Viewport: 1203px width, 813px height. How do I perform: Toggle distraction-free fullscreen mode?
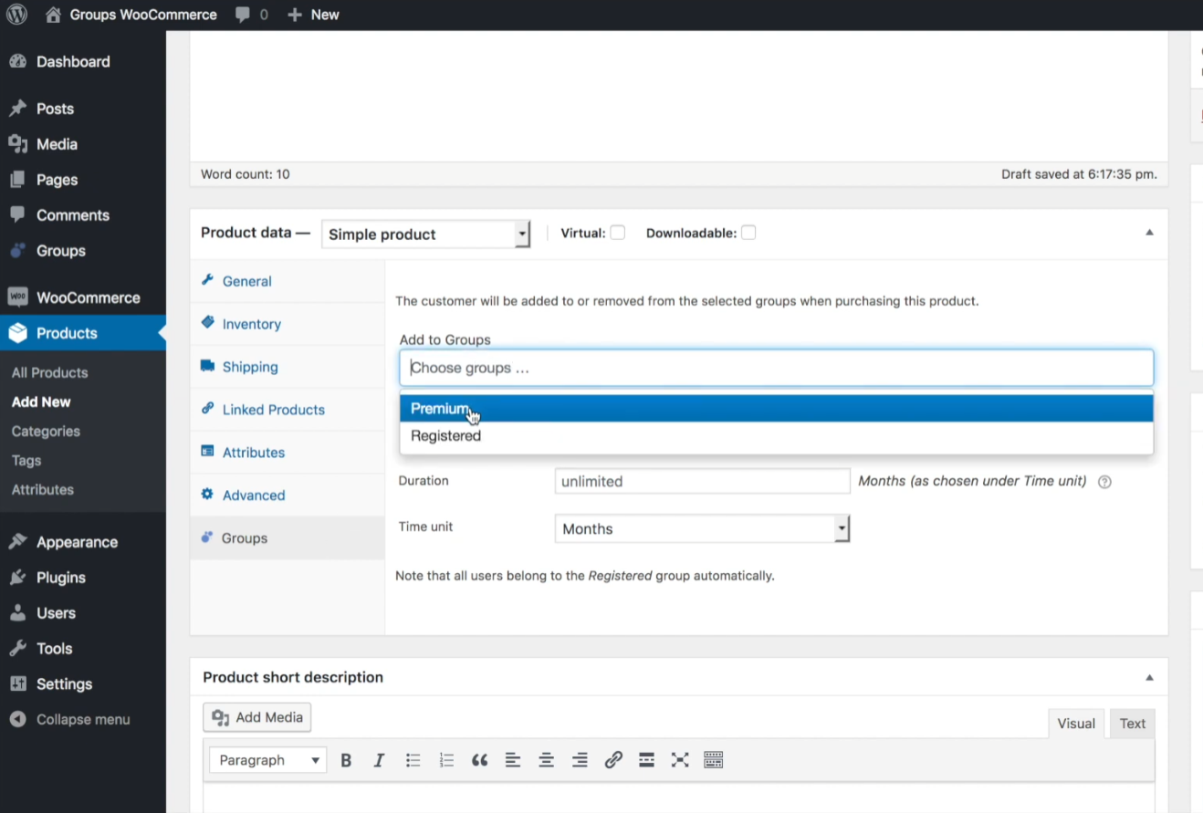[x=680, y=760]
